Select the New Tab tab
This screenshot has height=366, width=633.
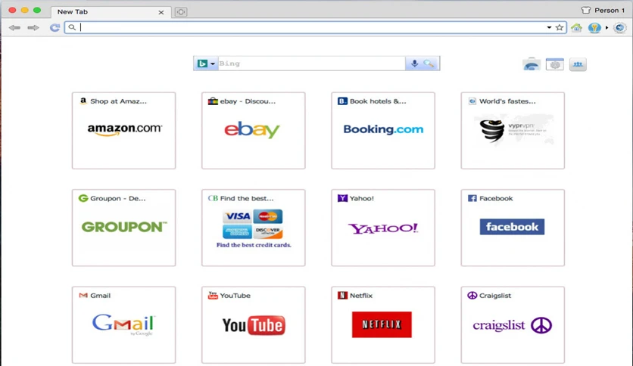tap(110, 12)
